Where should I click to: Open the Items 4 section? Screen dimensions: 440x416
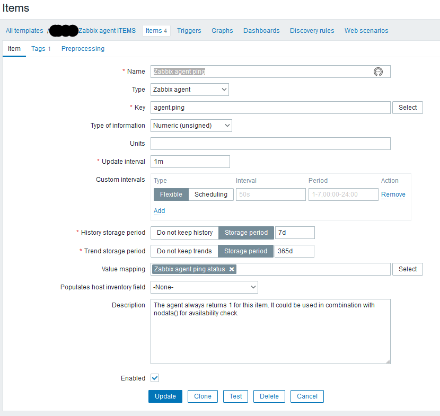[156, 31]
